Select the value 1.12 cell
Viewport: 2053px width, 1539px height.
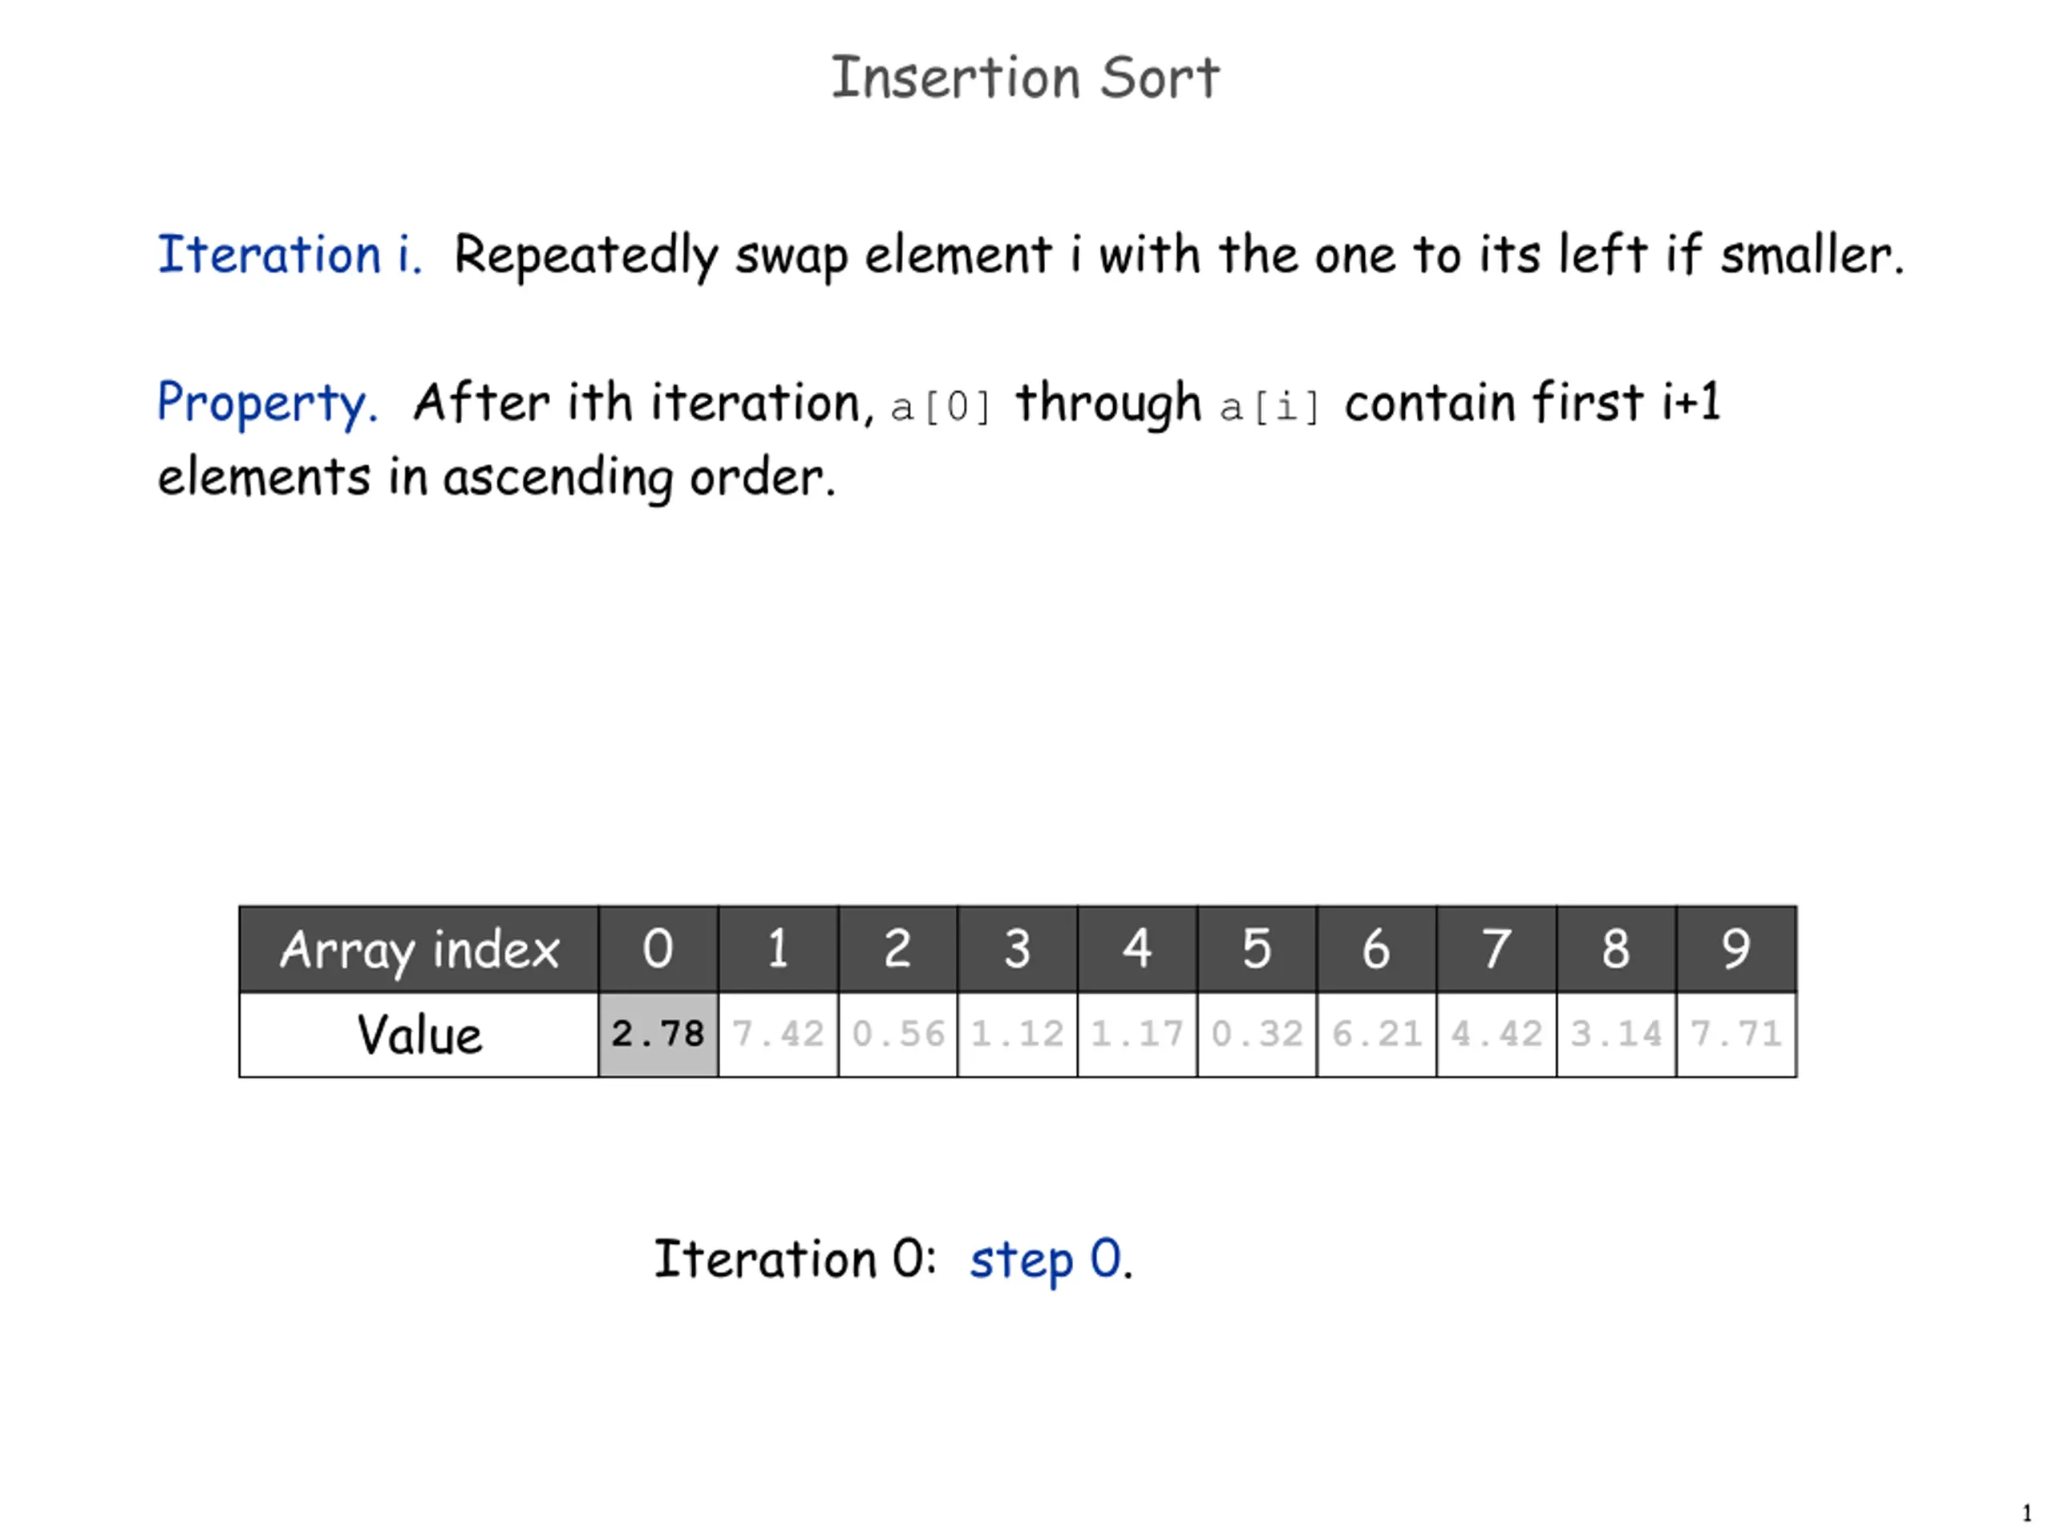click(1017, 1034)
